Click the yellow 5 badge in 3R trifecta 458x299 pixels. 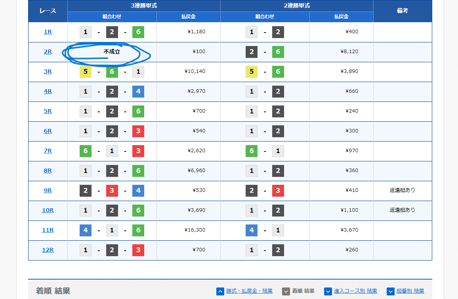coord(85,72)
